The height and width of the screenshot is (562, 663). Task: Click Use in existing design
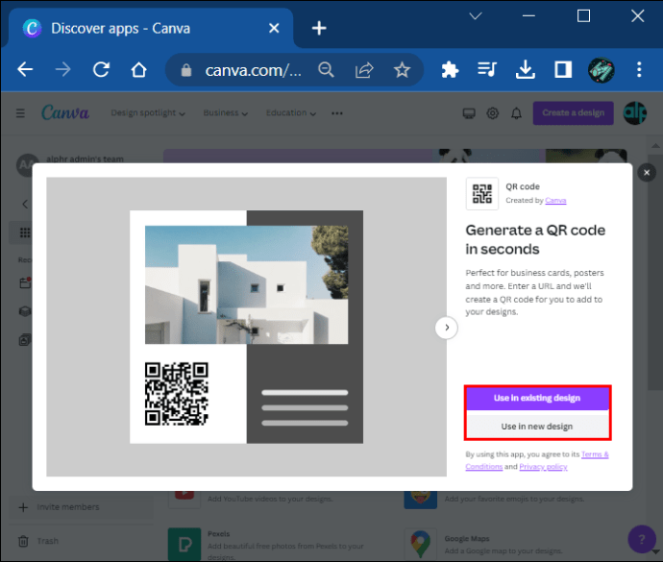(537, 398)
